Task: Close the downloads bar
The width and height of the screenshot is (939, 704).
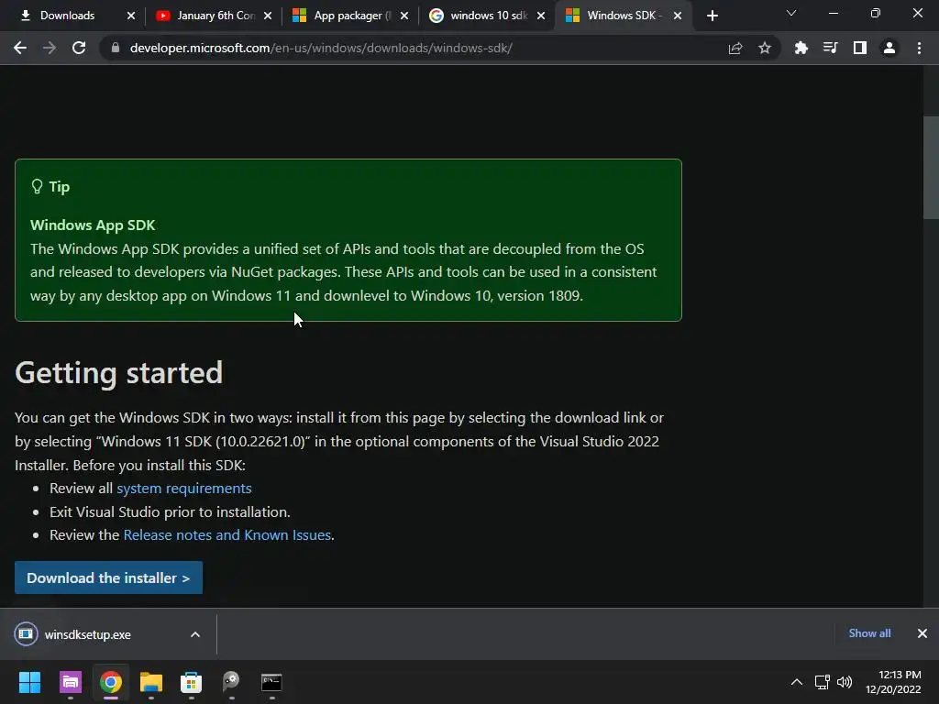Action: pyautogui.click(x=922, y=633)
